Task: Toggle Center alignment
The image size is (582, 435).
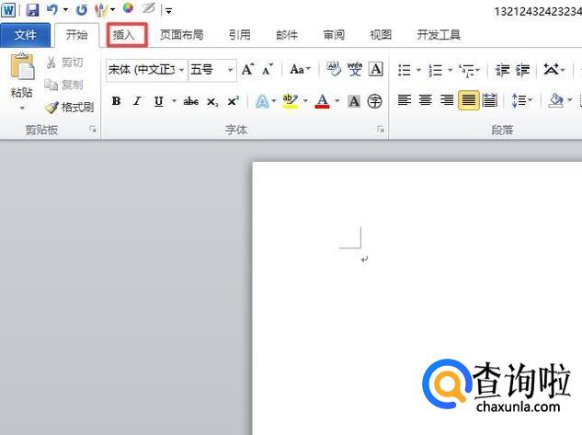Action: point(426,100)
